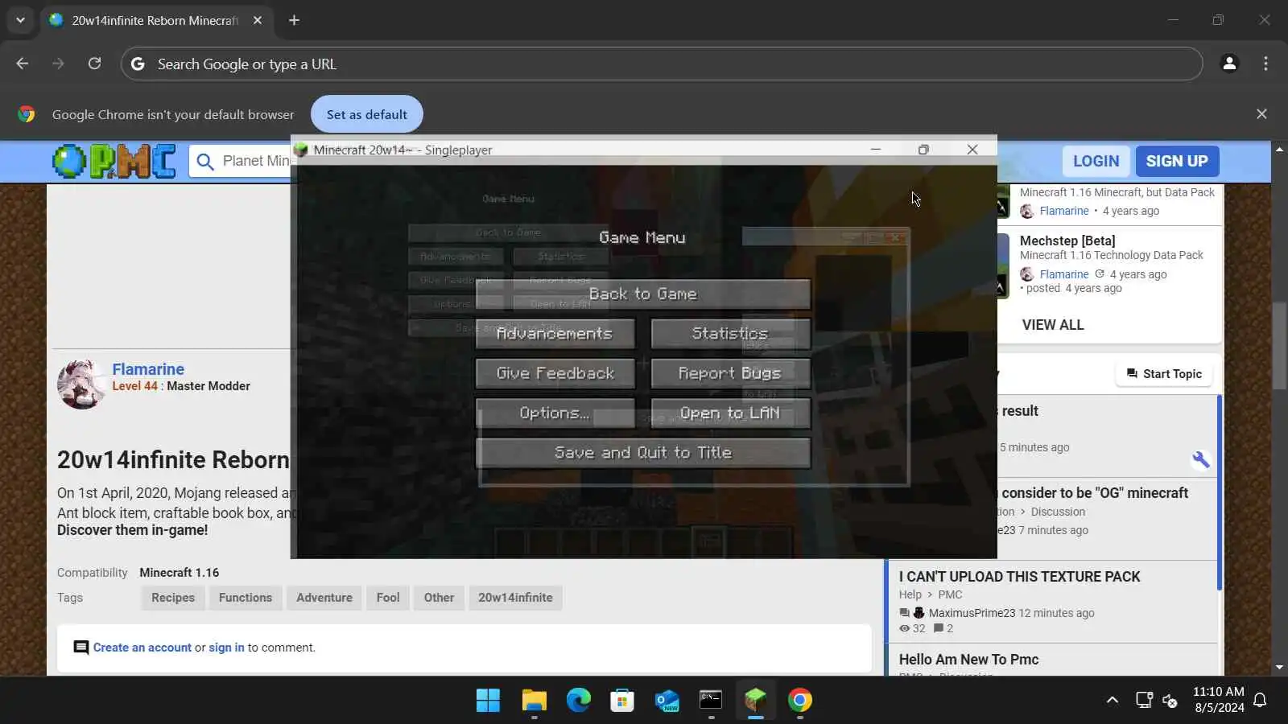Open the Terminal taskbar icon
This screenshot has height=724, width=1288.
point(711,701)
